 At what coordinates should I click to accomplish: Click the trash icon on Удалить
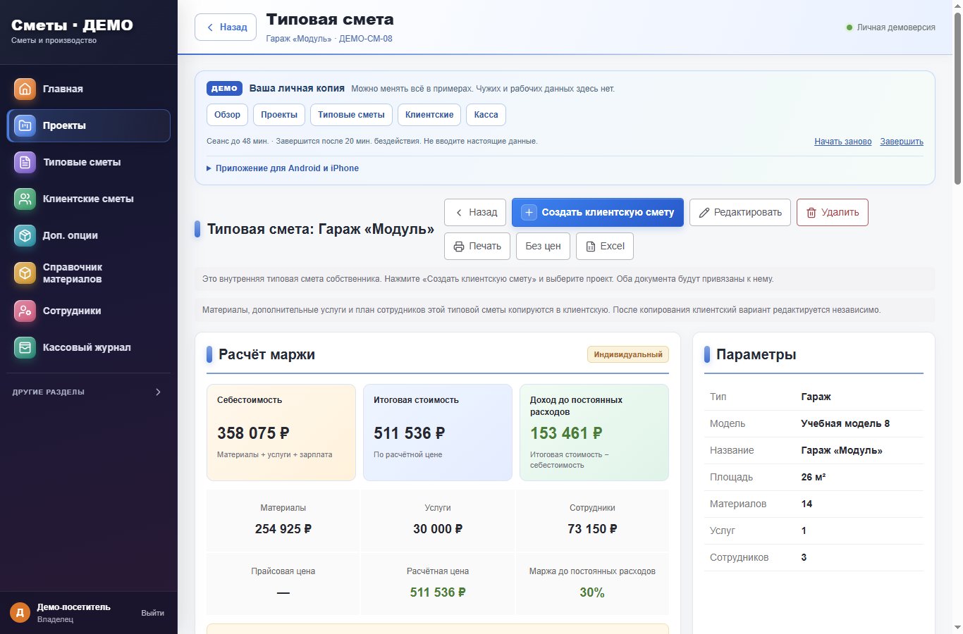(811, 212)
